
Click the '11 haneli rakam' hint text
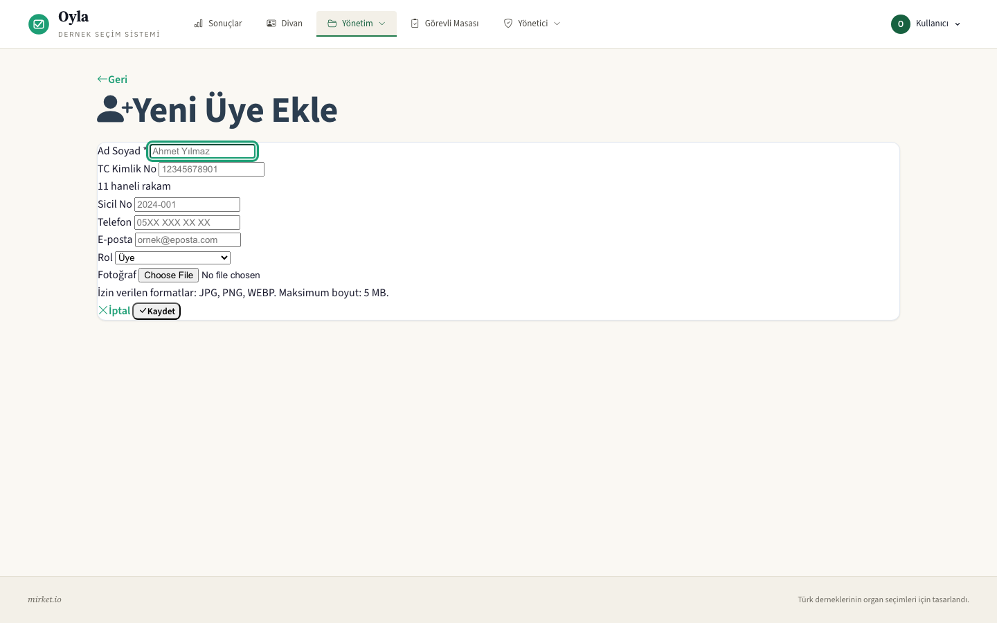(134, 186)
